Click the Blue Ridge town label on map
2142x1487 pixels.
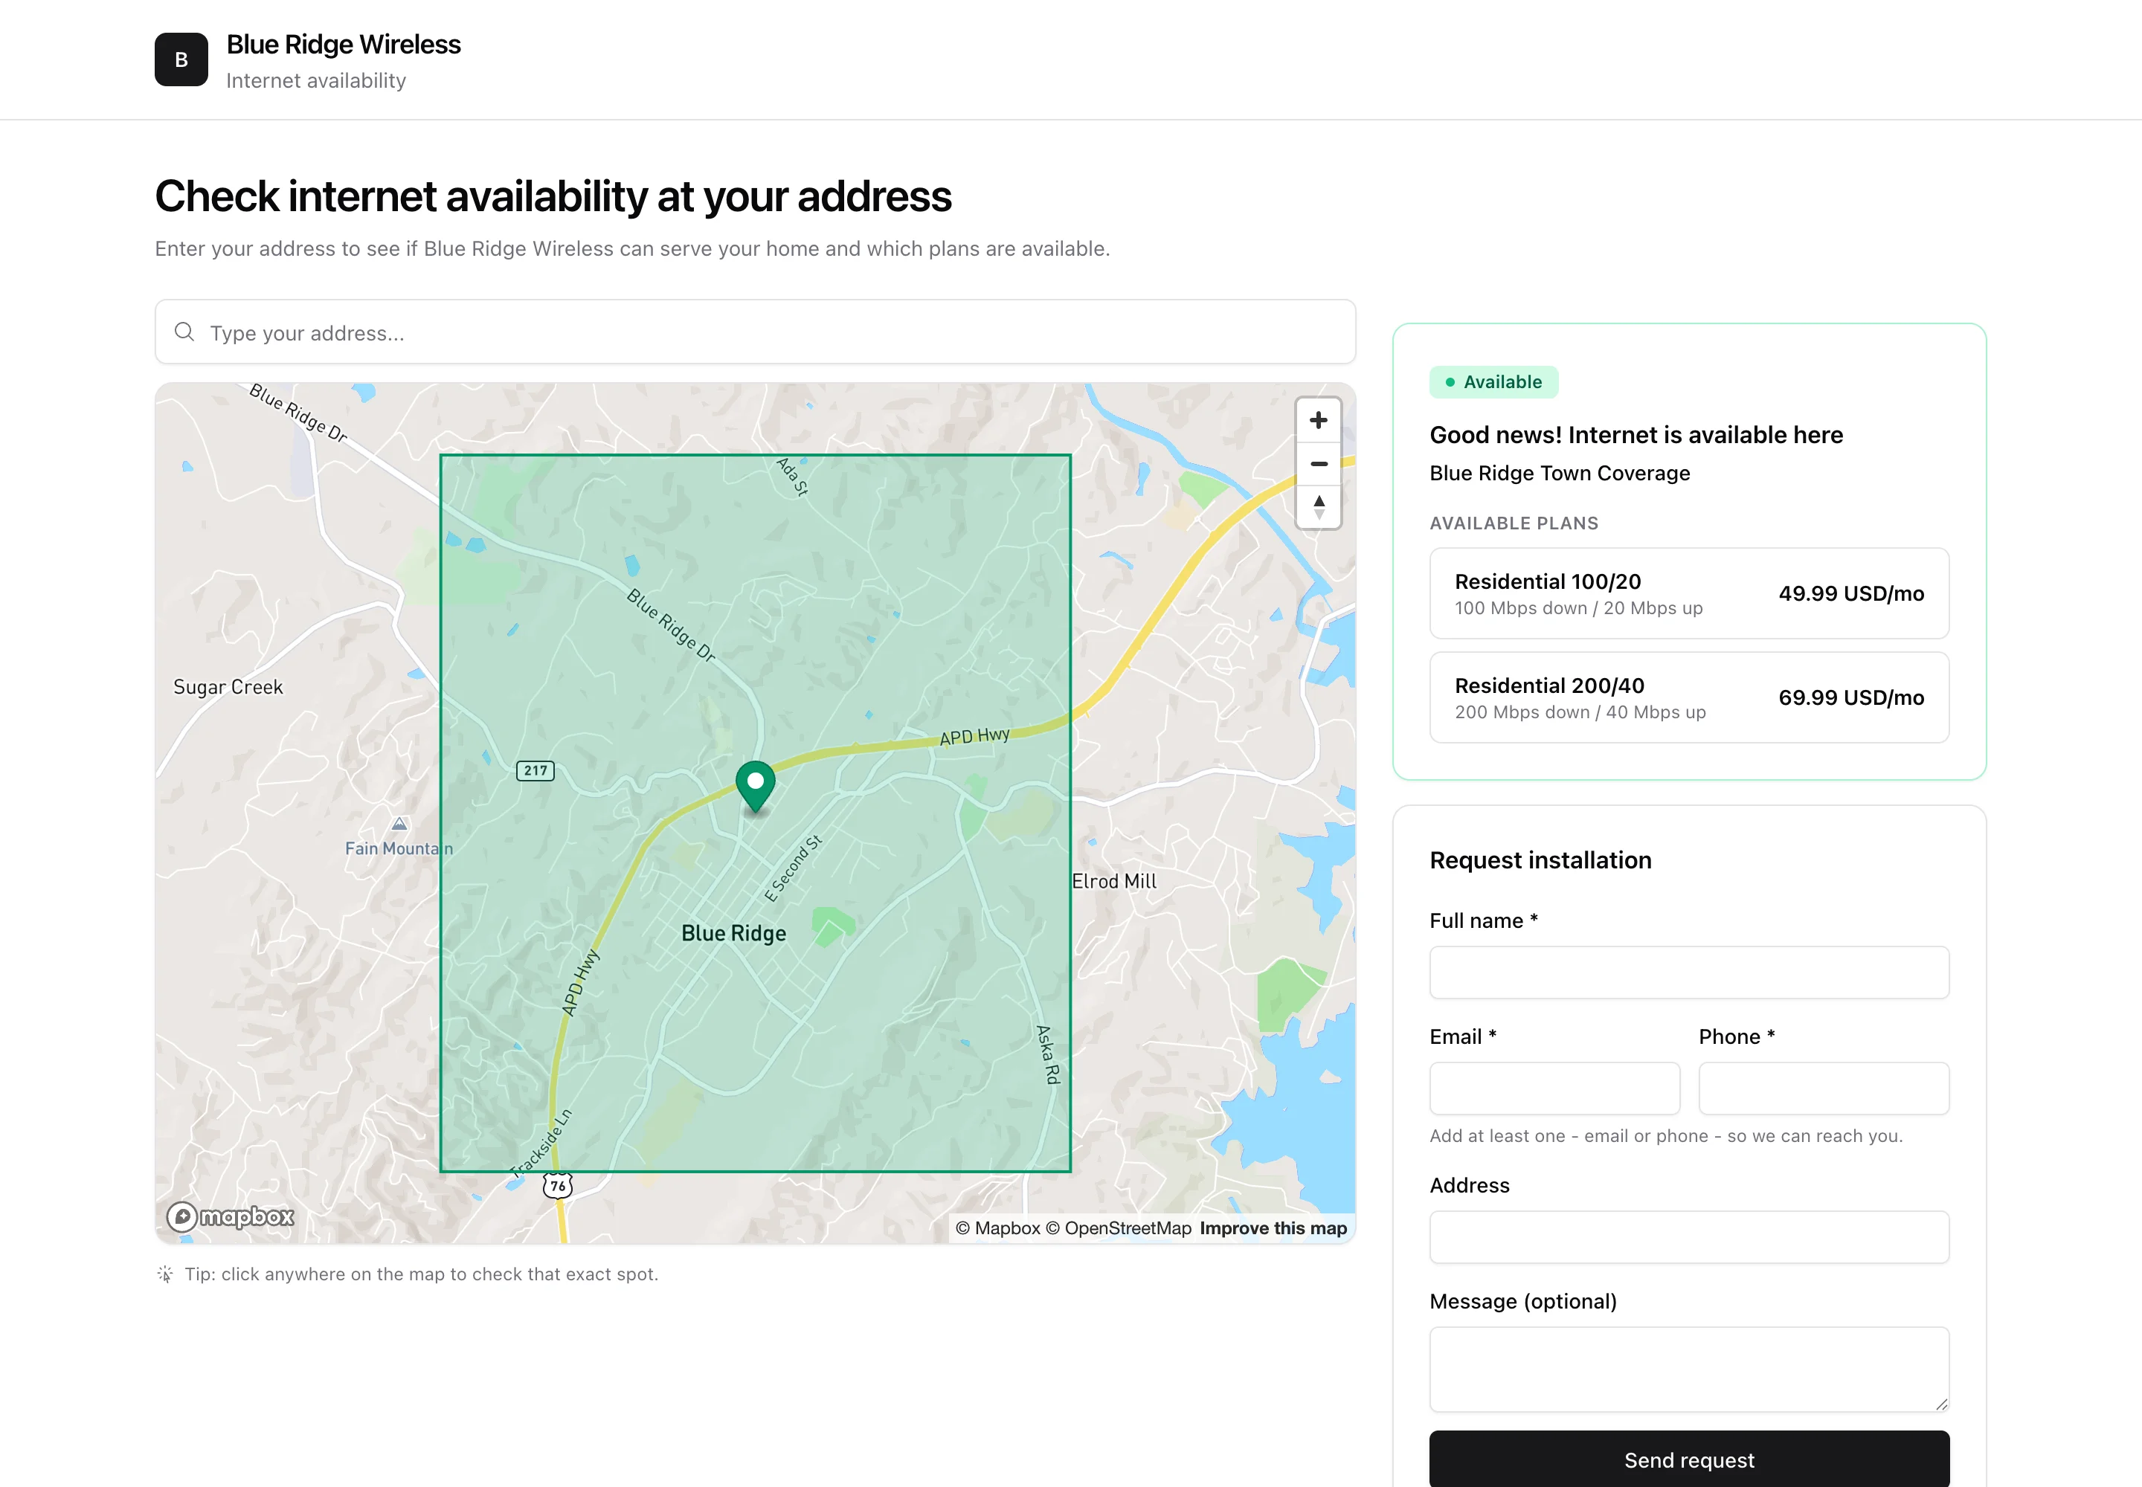[733, 934]
